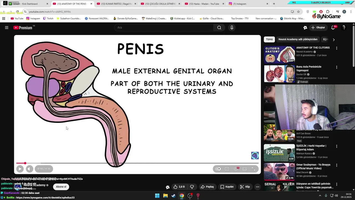Open the 'Kicklet.app - Kick C...' bookmark
This screenshot has height=200, width=355.
(182, 19)
